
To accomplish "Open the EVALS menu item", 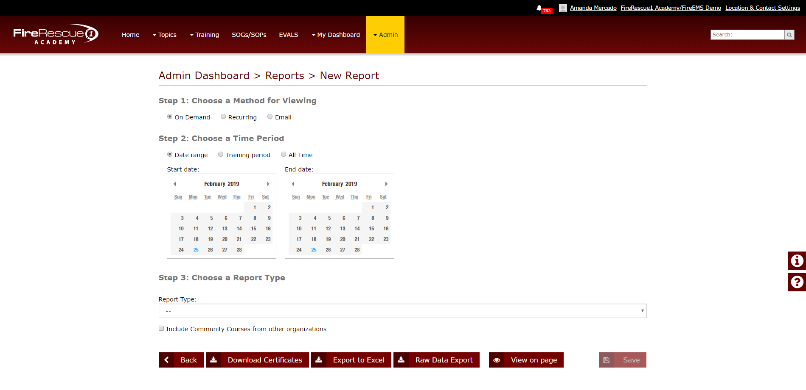I will [x=289, y=35].
